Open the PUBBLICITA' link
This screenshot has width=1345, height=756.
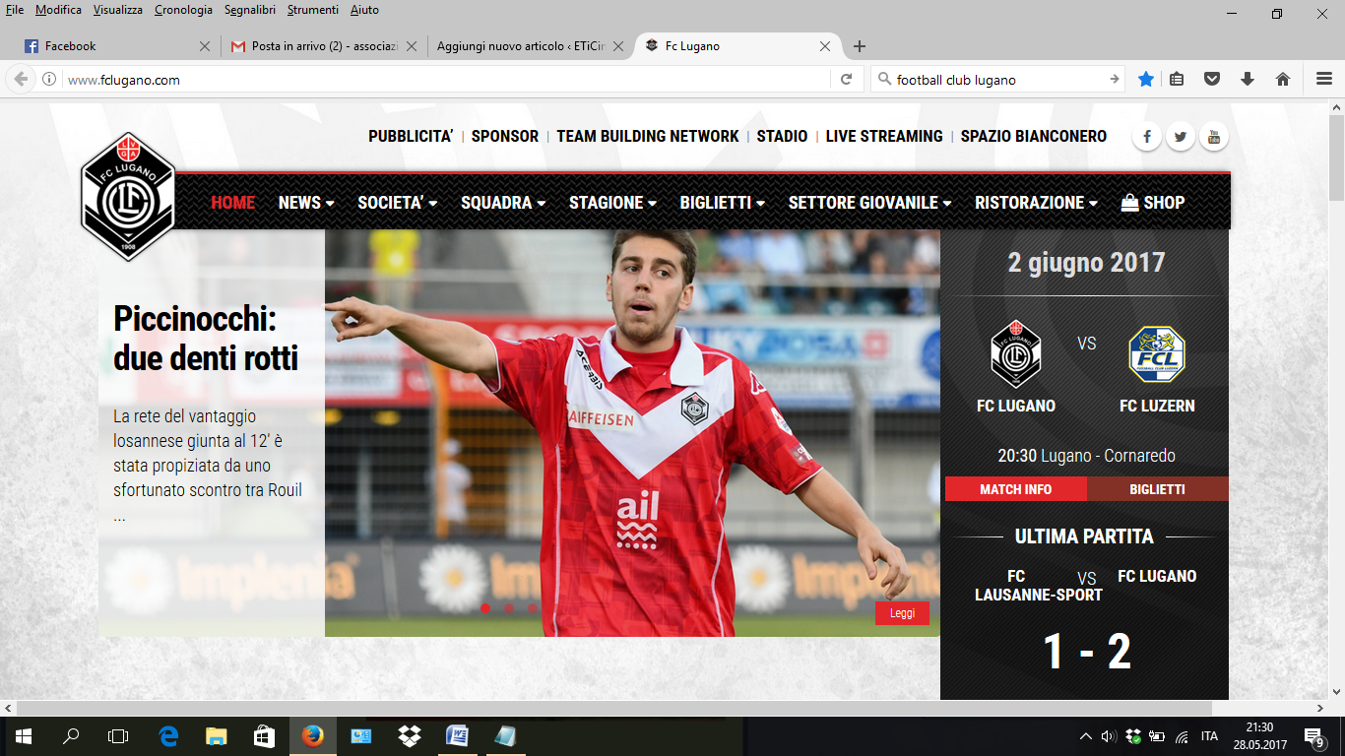point(411,137)
